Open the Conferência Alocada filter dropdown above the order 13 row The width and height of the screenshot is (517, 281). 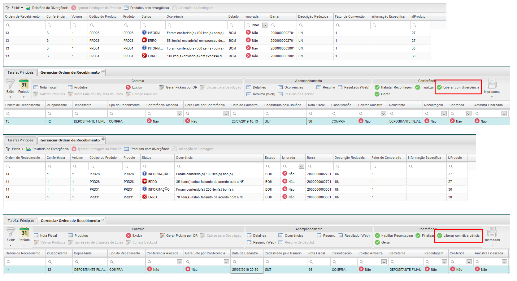tap(179, 114)
